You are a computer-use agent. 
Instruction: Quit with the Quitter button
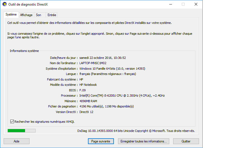pos(186,141)
